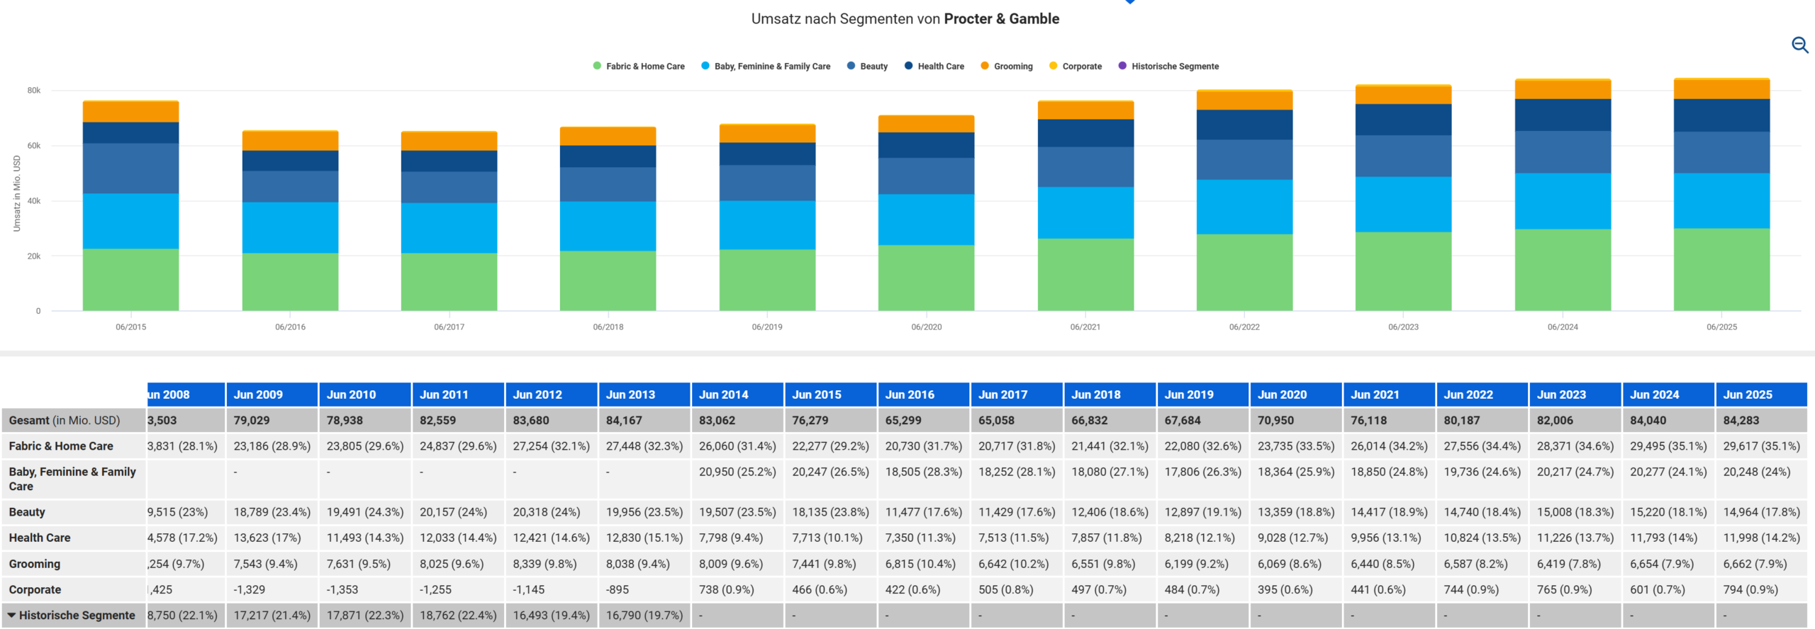Select the Jun 2025 column header

1747,395
